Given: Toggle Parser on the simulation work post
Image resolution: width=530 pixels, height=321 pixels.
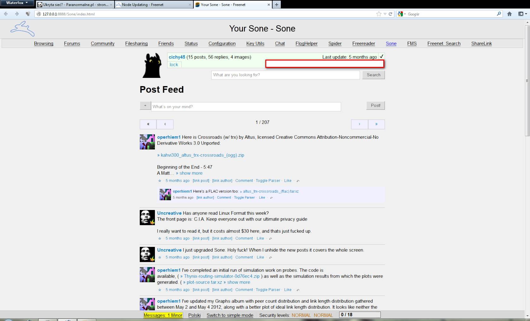Looking at the screenshot, I should click(268, 290).
